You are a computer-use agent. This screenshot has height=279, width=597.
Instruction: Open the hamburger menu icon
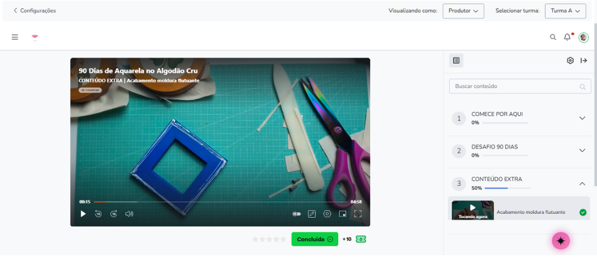click(15, 37)
